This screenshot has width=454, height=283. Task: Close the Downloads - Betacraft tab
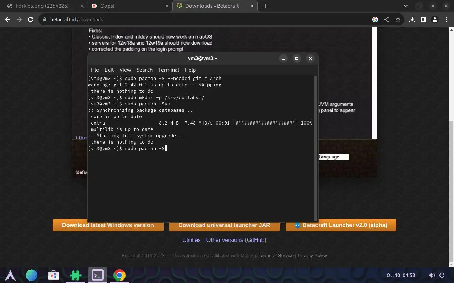click(x=251, y=6)
